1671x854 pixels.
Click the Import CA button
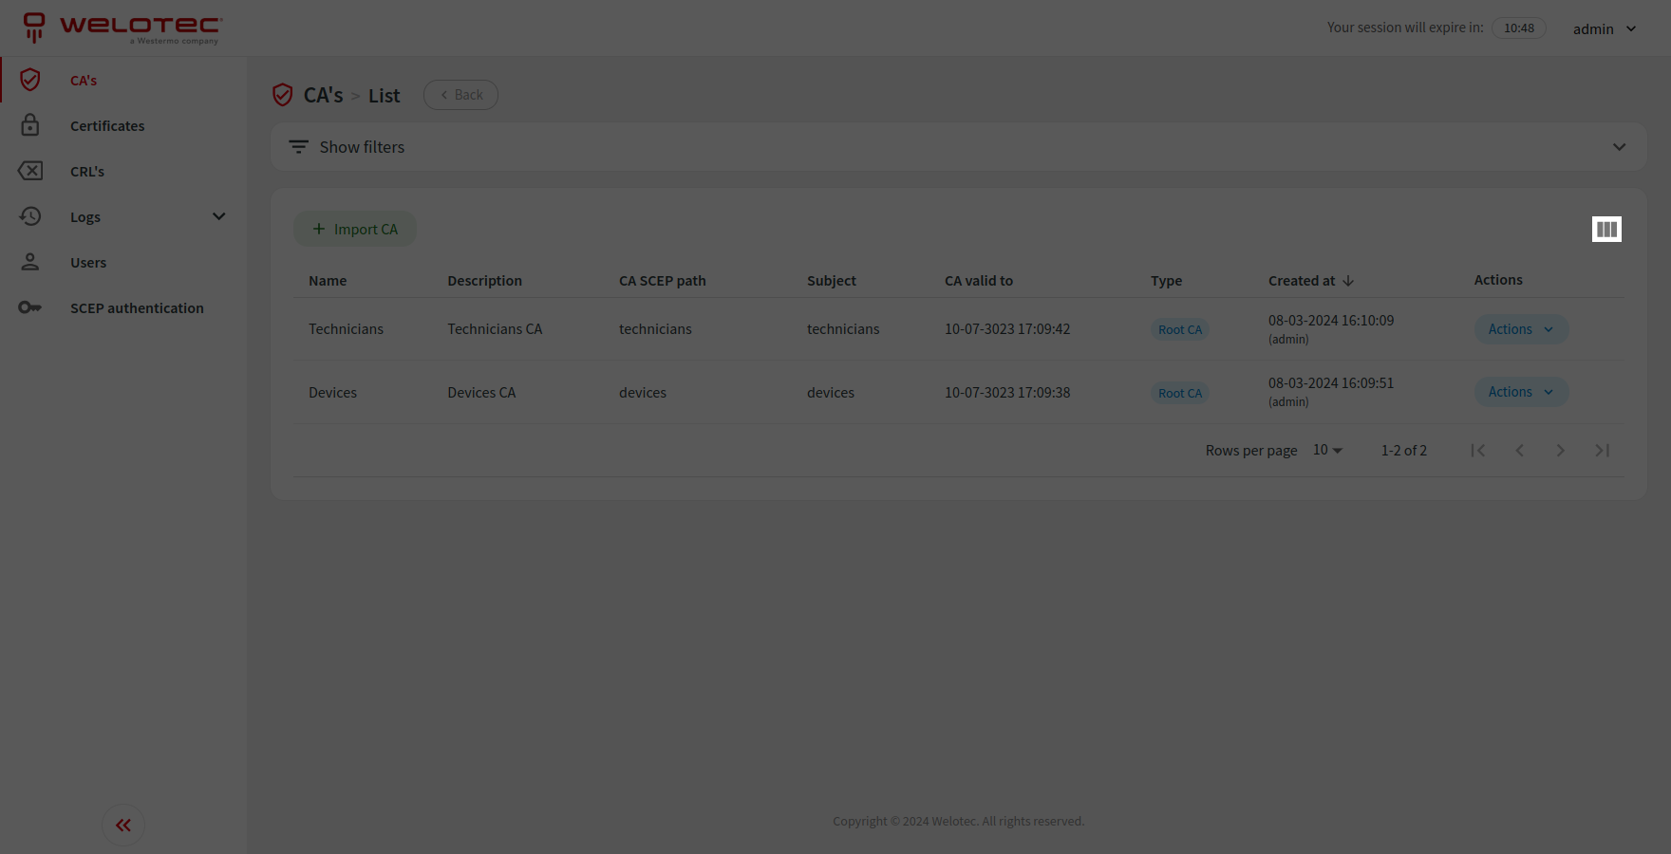pos(355,230)
